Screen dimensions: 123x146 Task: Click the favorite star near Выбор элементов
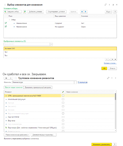[5, 5]
